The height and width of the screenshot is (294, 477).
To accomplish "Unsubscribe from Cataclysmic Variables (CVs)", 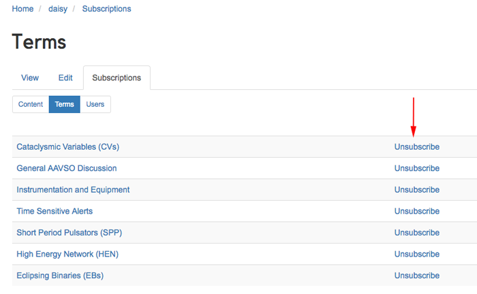I will 417,147.
